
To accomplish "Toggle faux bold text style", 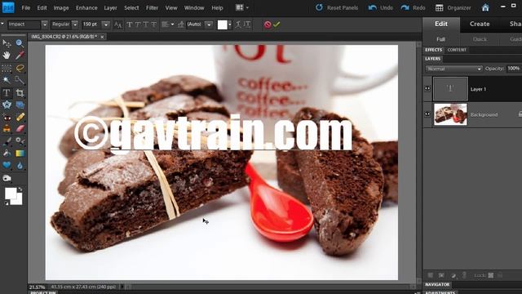I will [130, 24].
